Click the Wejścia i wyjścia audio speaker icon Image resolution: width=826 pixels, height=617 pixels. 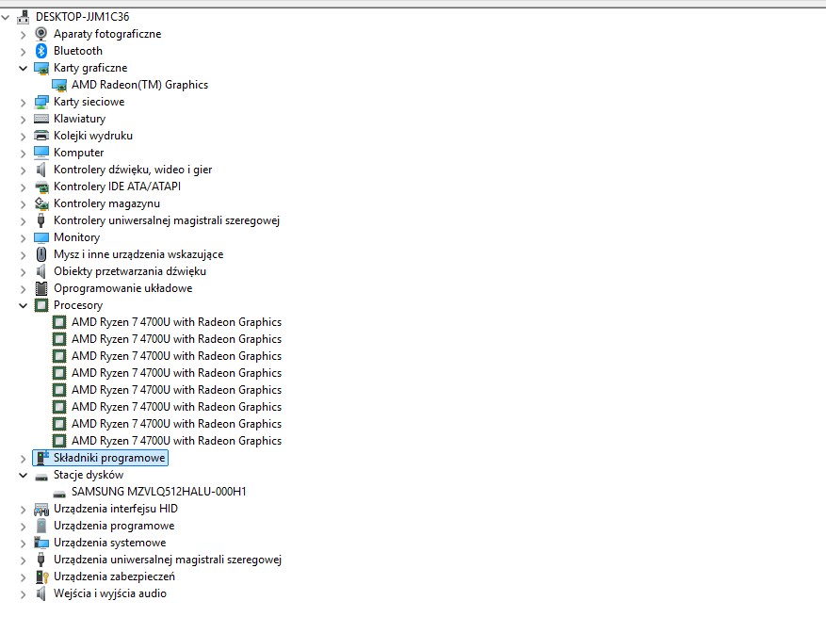click(x=41, y=593)
